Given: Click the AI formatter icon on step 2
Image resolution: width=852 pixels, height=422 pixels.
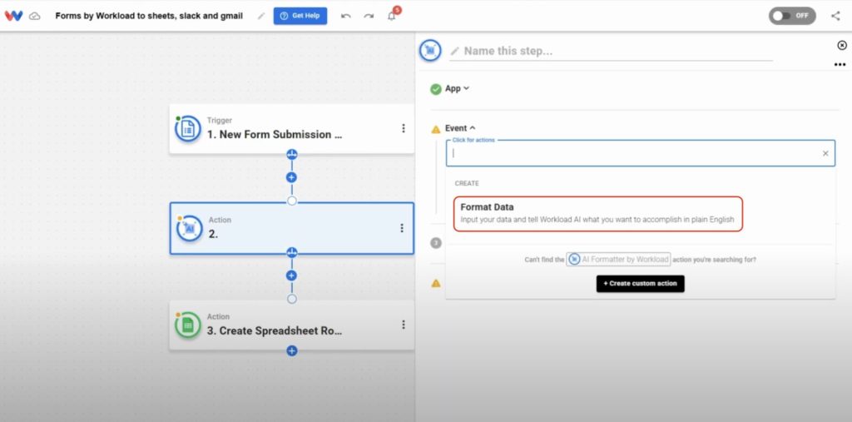Looking at the screenshot, I should (x=190, y=228).
